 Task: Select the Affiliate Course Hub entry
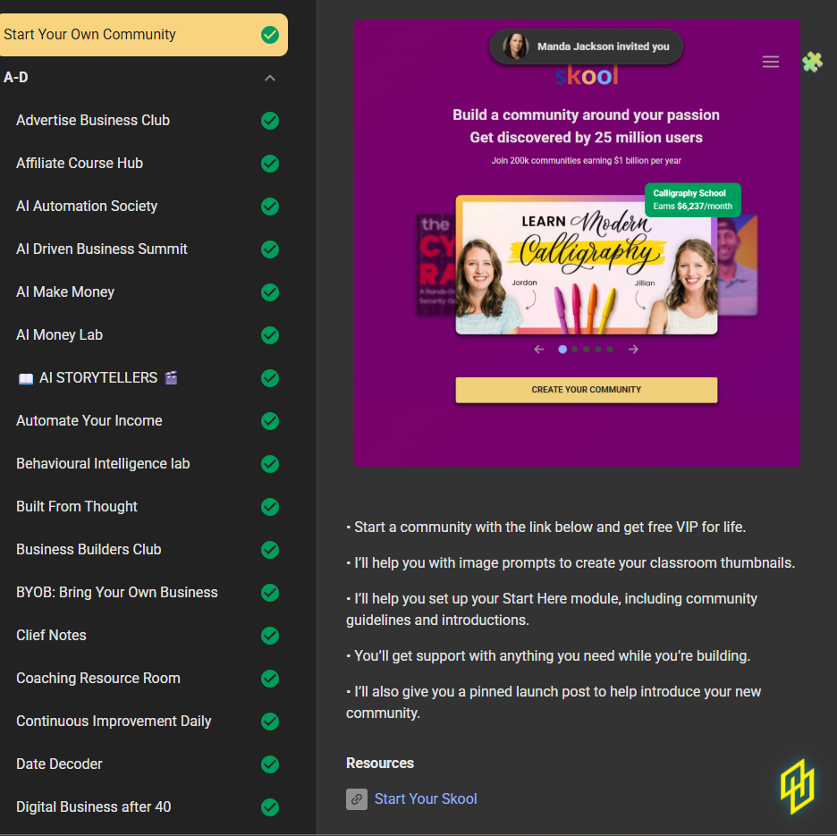[80, 163]
